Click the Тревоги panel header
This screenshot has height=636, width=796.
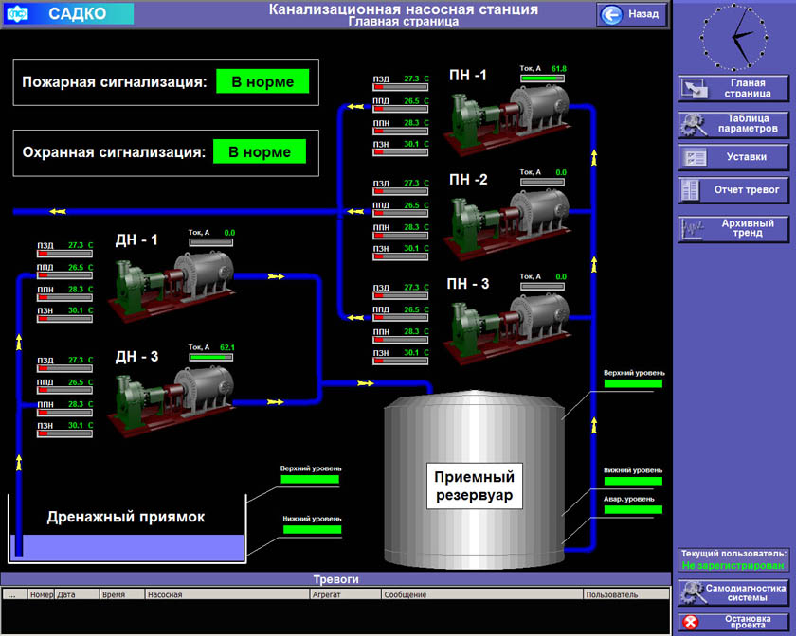[x=335, y=579]
